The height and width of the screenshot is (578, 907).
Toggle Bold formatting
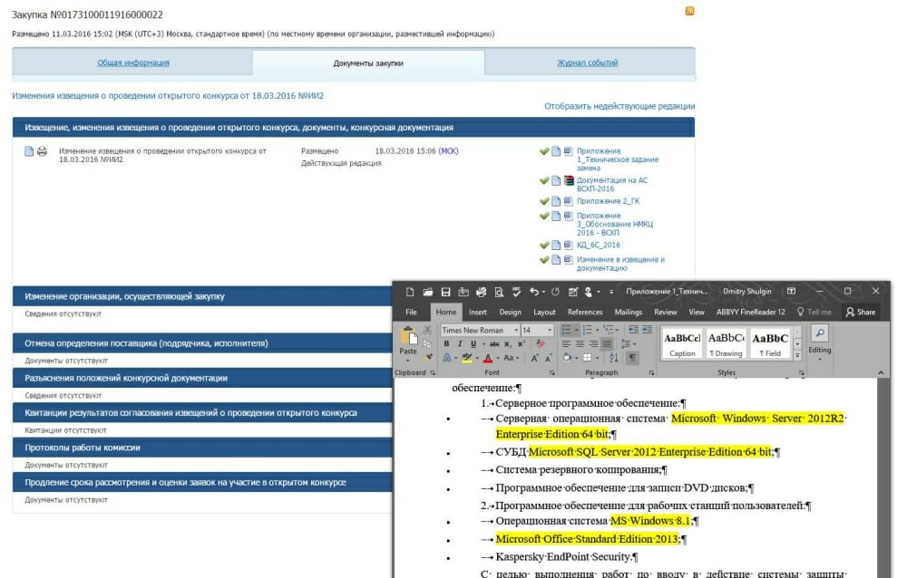[x=446, y=343]
